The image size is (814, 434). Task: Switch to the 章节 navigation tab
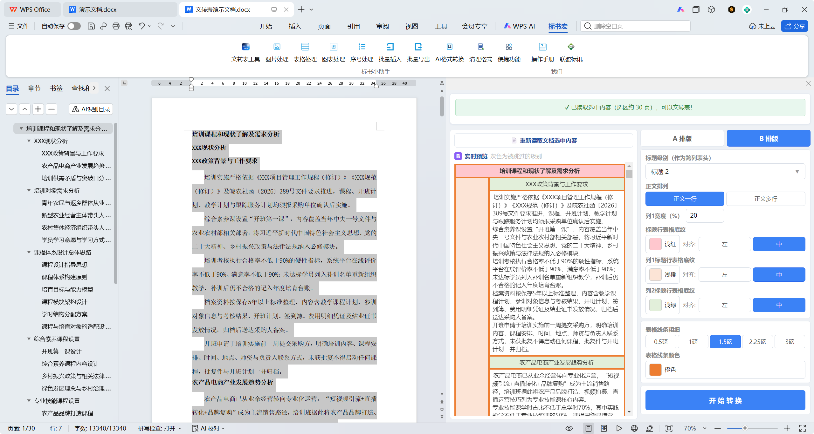[x=34, y=89]
